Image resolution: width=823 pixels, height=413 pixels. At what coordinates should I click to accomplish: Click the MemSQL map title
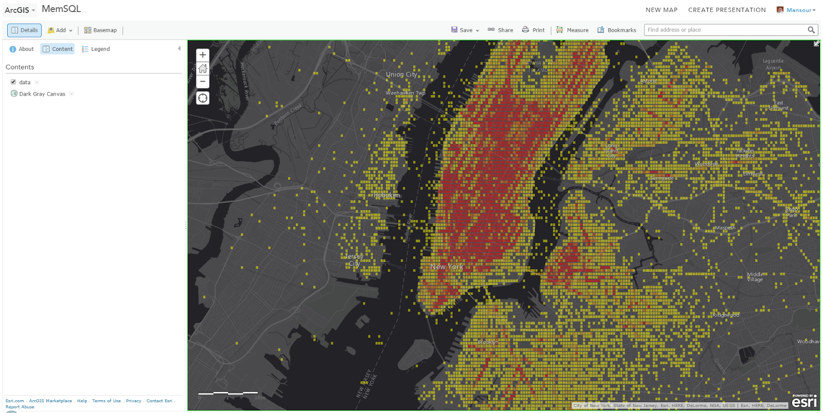[61, 9]
